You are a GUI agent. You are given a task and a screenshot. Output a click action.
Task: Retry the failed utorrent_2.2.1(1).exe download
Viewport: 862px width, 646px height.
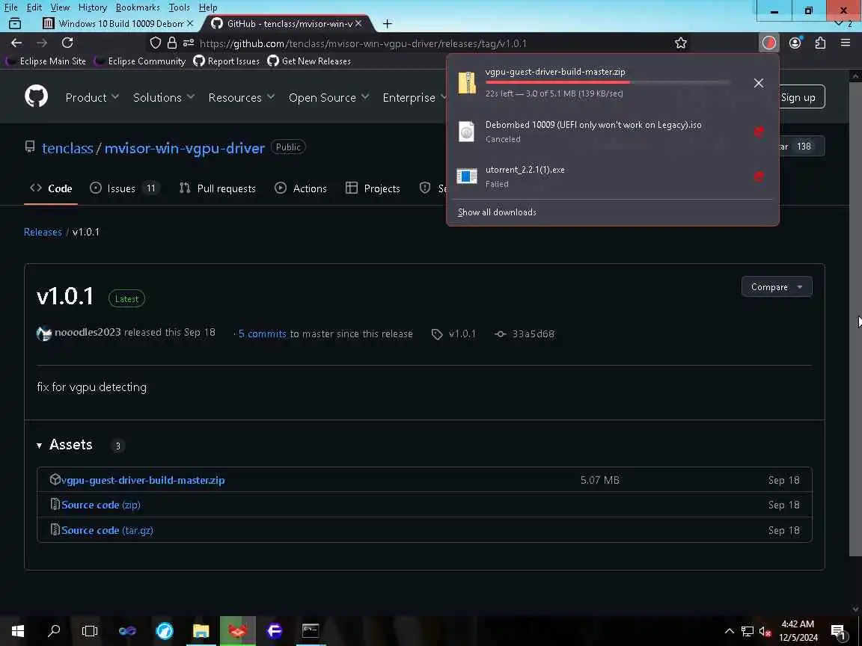(759, 176)
